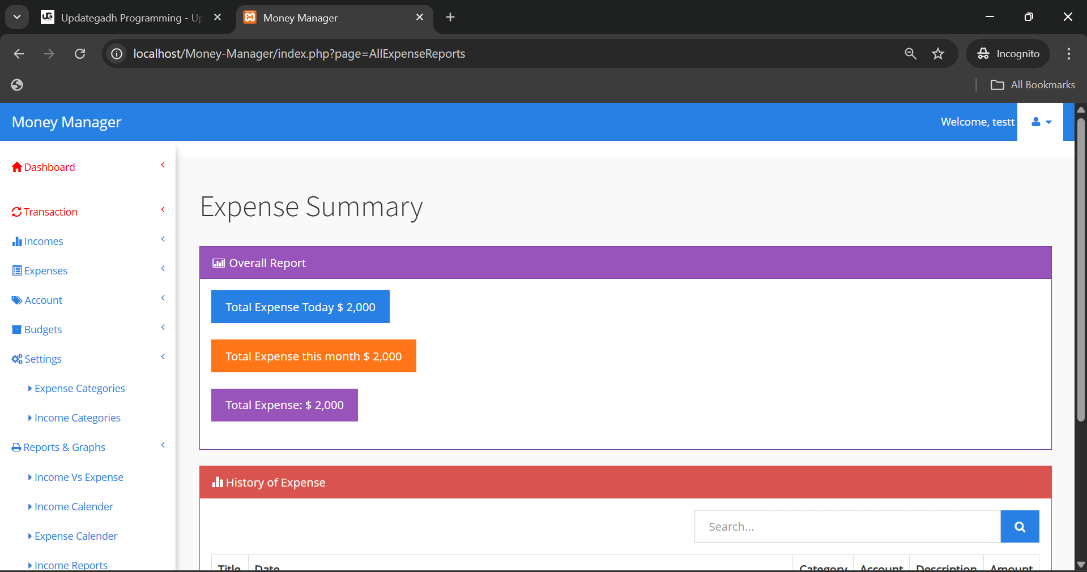The image size is (1087, 572).
Task: Open Settings via the gear icon
Action: [16, 359]
